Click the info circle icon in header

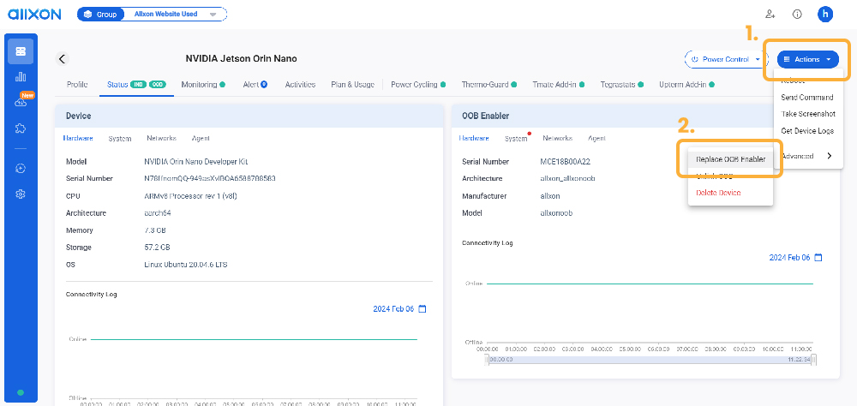tap(797, 15)
